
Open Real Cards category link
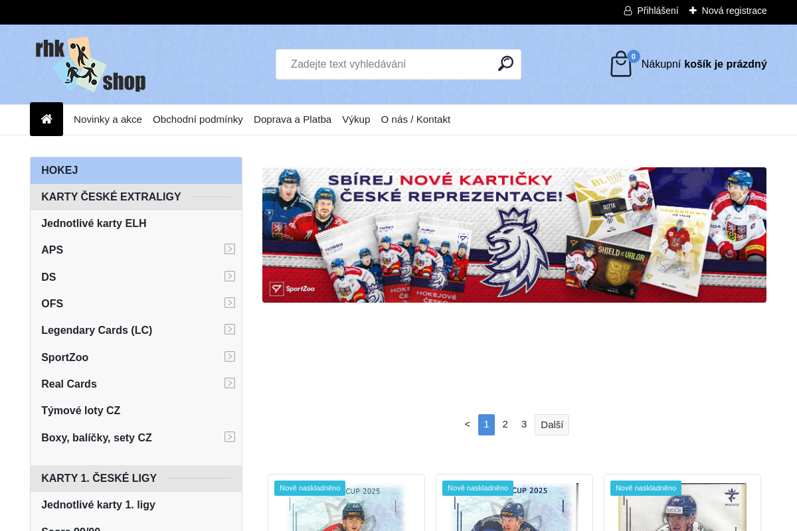pos(69,384)
